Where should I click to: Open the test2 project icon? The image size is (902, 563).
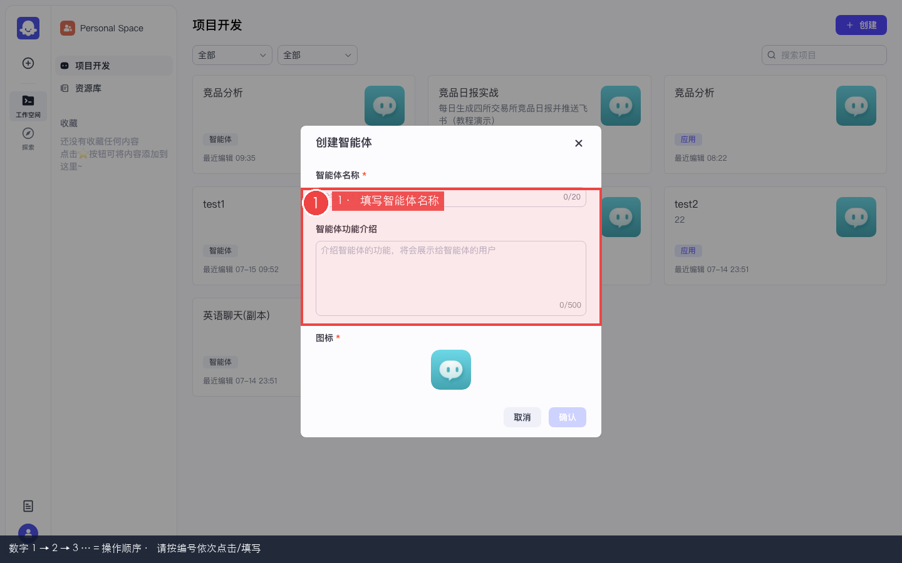[856, 217]
